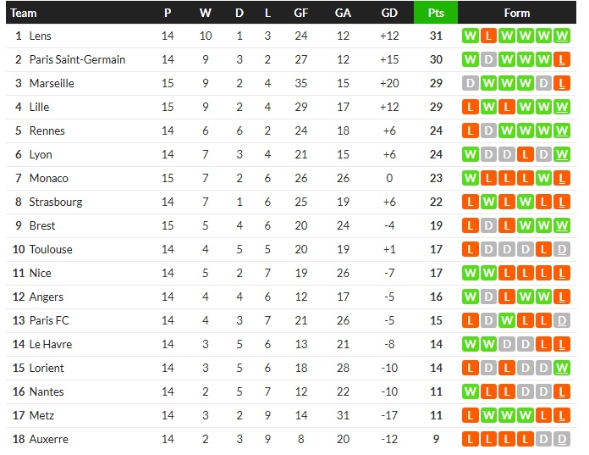Click Lyon's orange loss form badge
Screen dimensions: 589x455
point(526,155)
